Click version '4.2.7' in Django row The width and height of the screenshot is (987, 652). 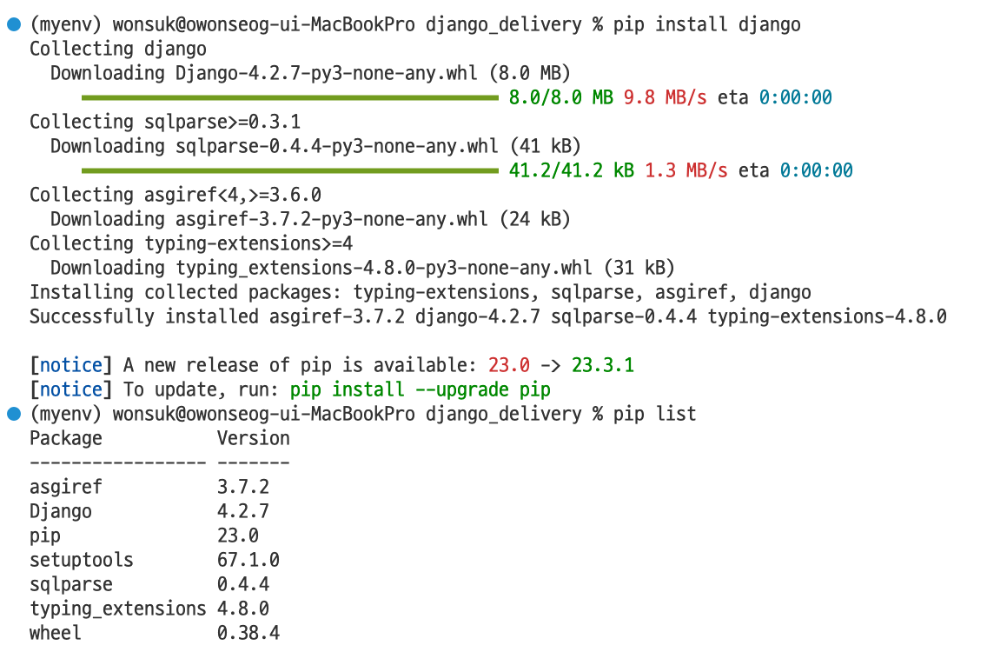pyautogui.click(x=243, y=511)
